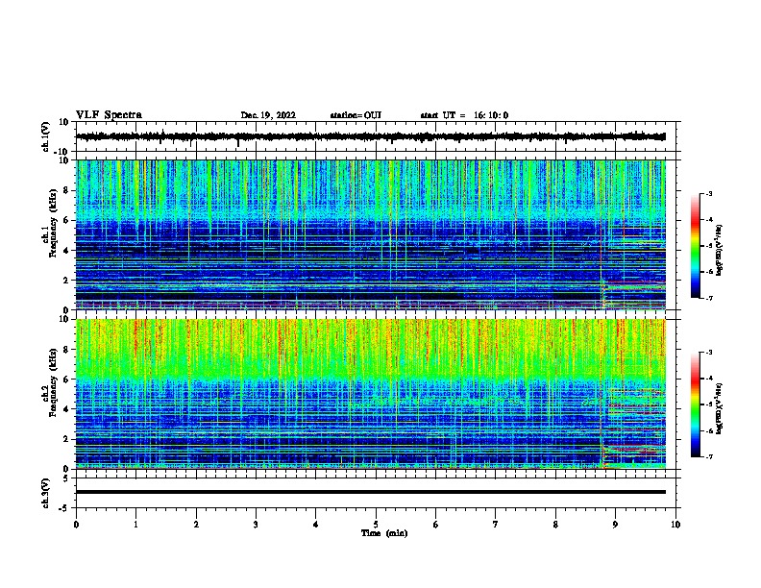
Task: Click the ch.1 spectrogram plot area
Action: click(x=371, y=234)
